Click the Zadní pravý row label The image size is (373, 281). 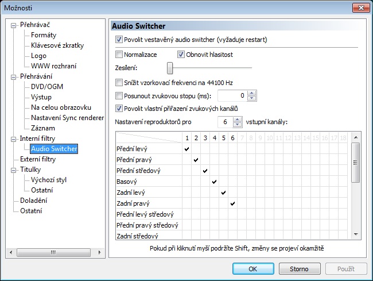[x=133, y=203]
